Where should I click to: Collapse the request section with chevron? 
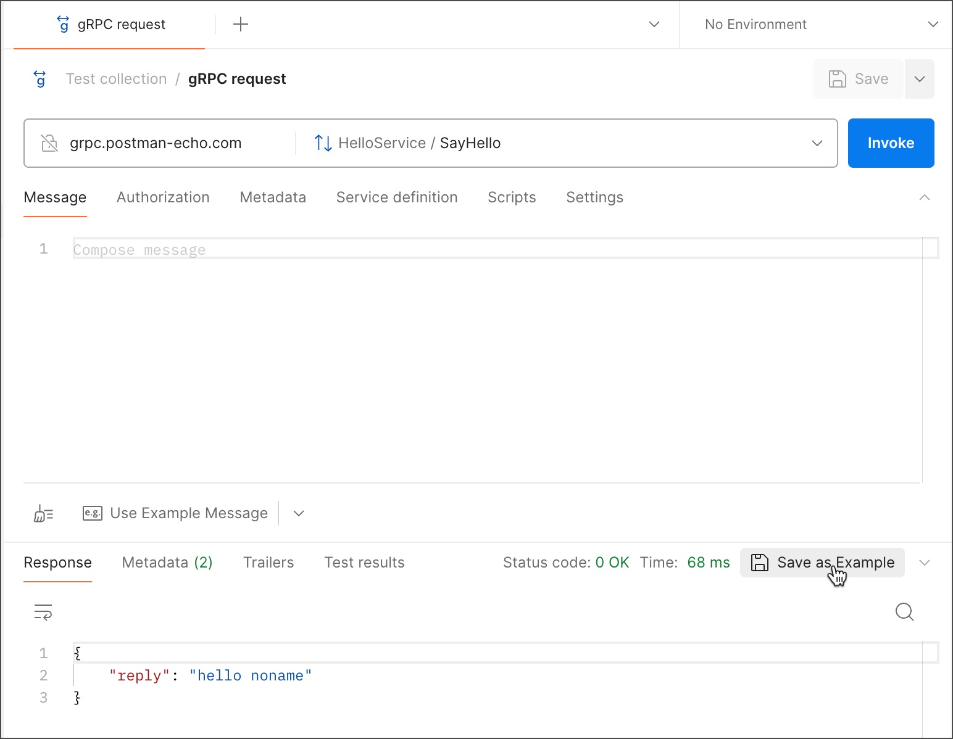(924, 197)
